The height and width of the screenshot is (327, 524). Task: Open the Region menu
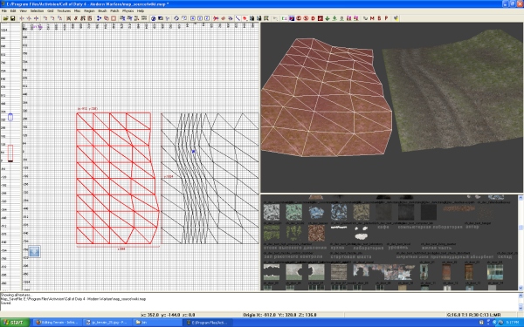click(90, 11)
